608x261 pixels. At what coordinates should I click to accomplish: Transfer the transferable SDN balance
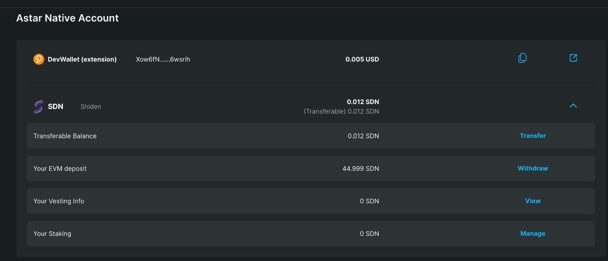pos(532,136)
